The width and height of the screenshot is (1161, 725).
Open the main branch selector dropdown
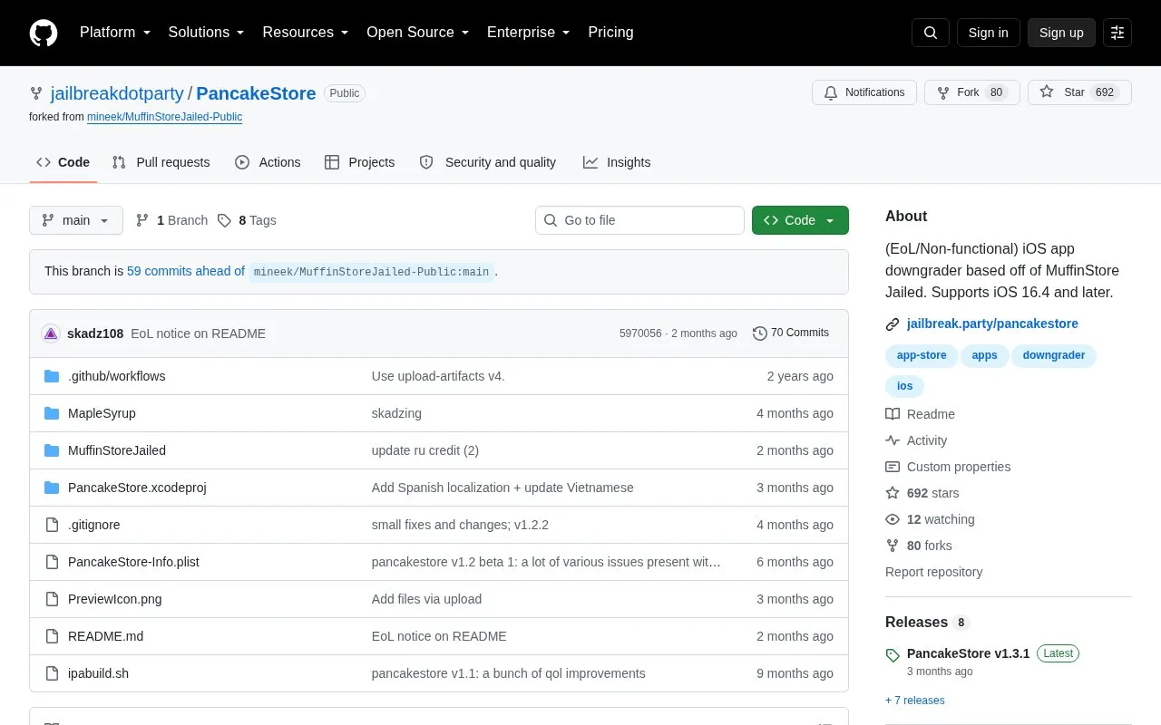pos(76,220)
